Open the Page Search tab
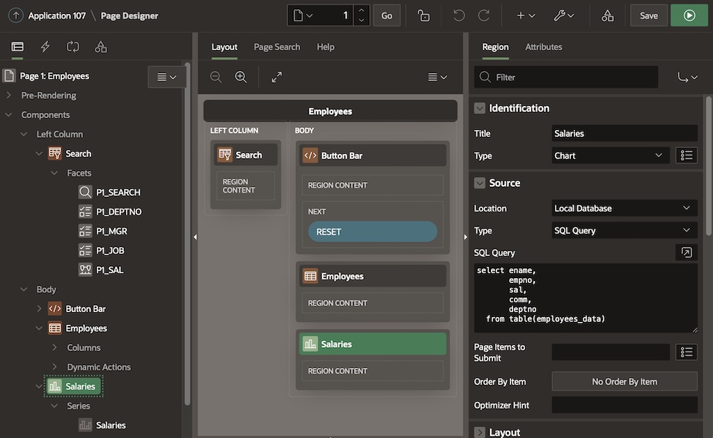 276,47
